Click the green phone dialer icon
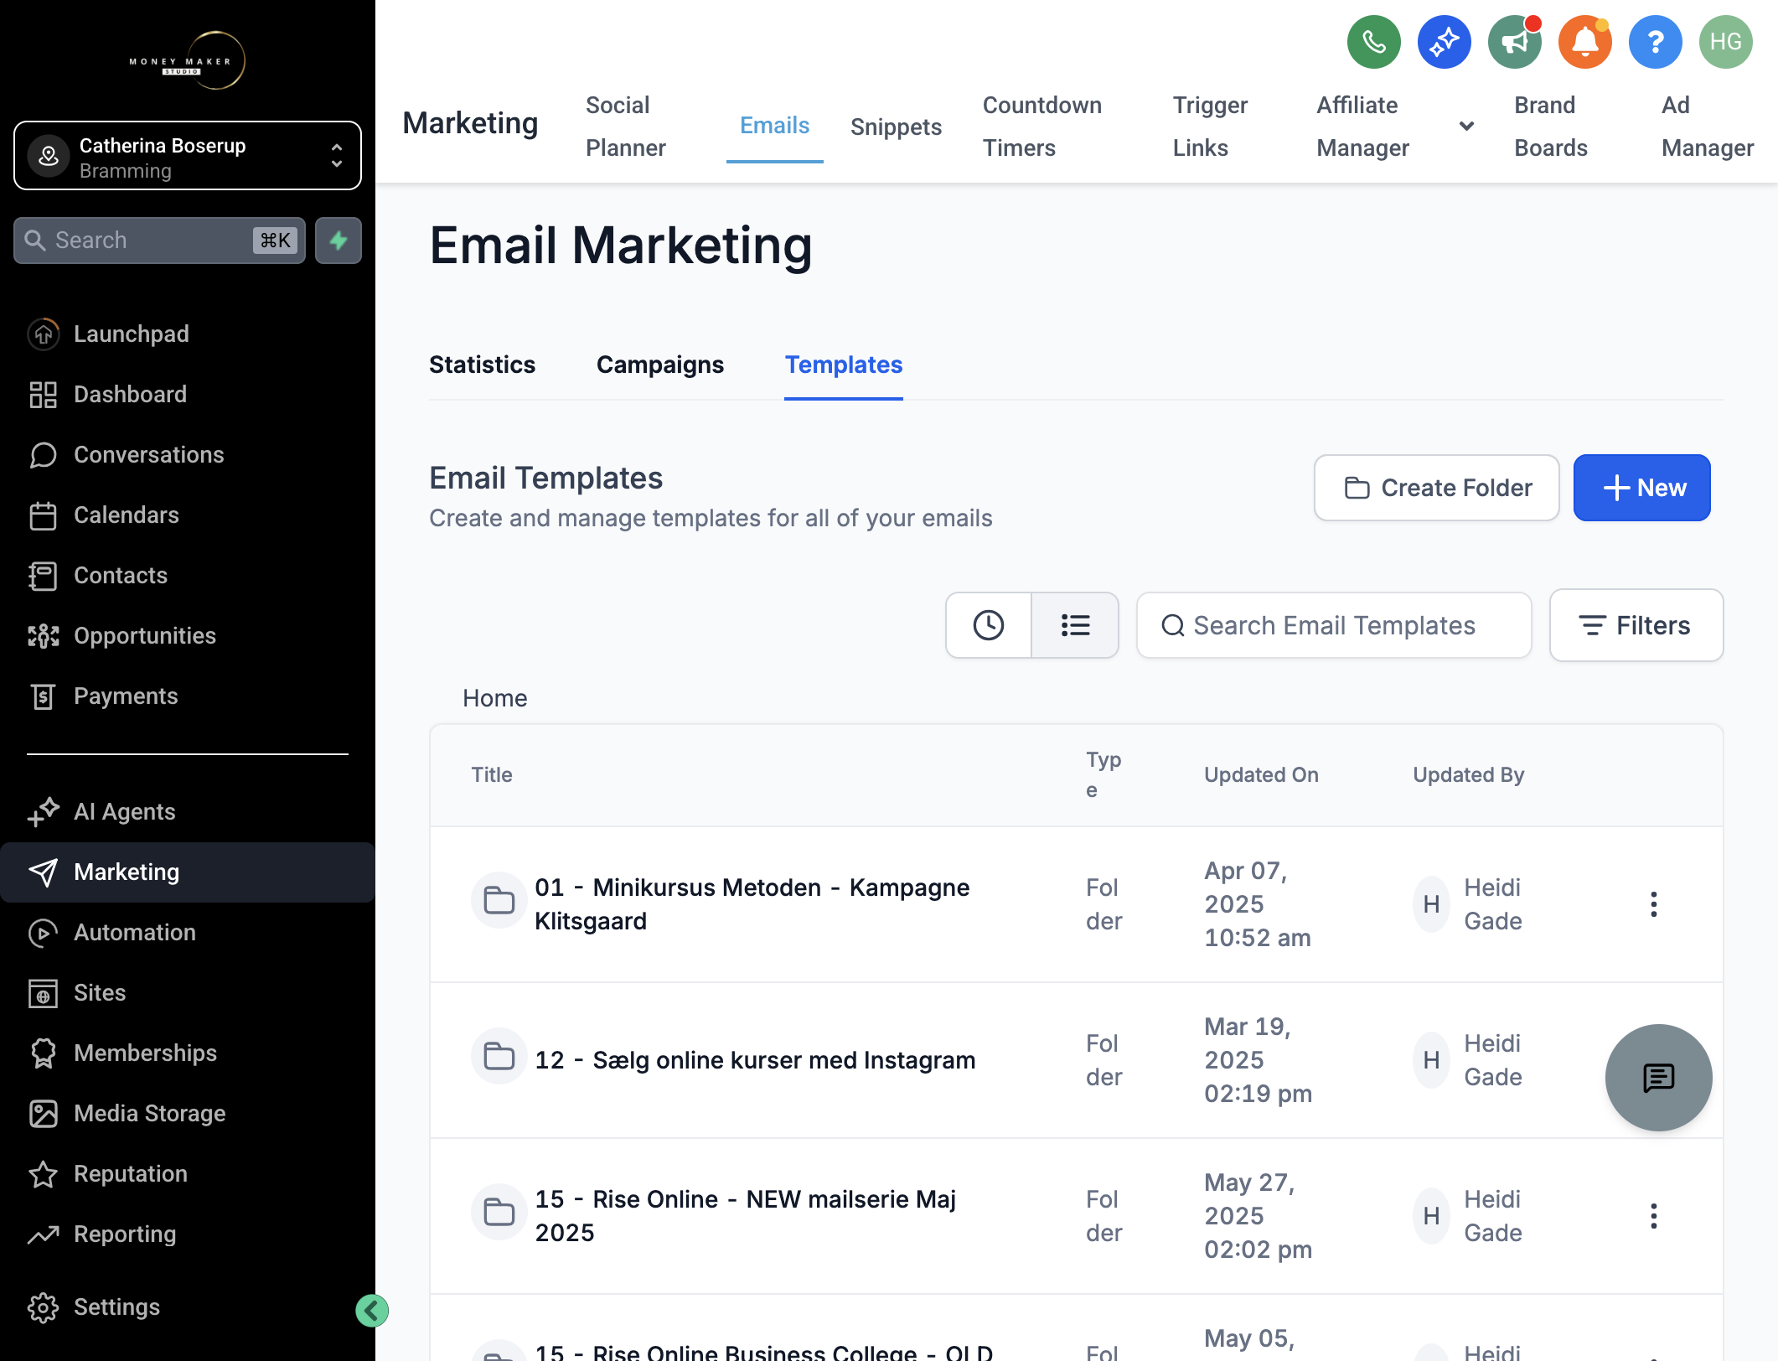The height and width of the screenshot is (1361, 1778). pyautogui.click(x=1373, y=42)
